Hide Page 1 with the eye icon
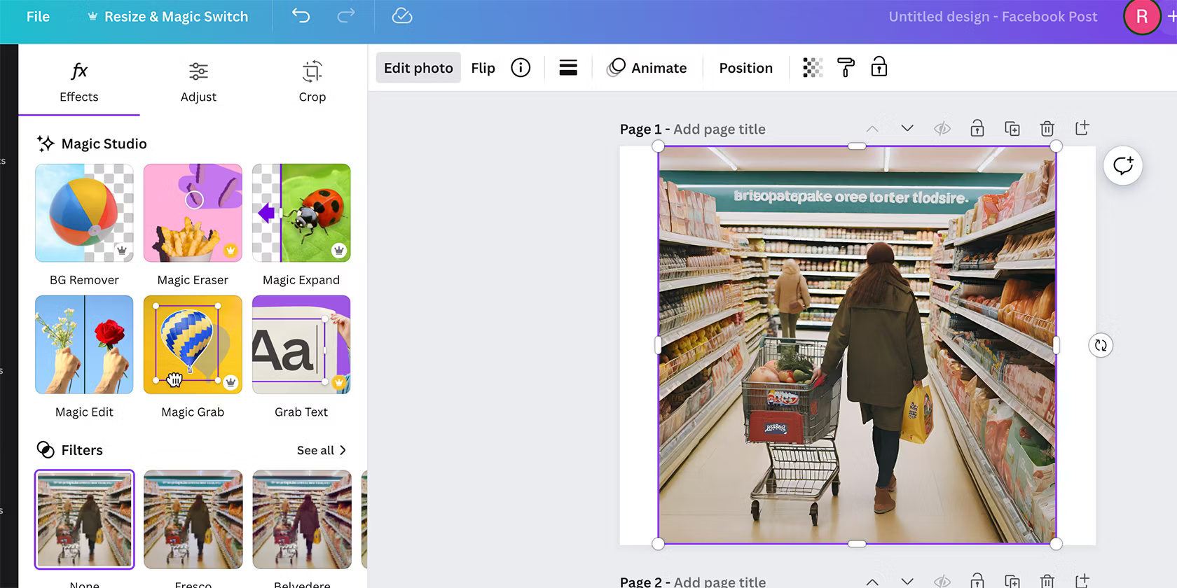 942,129
